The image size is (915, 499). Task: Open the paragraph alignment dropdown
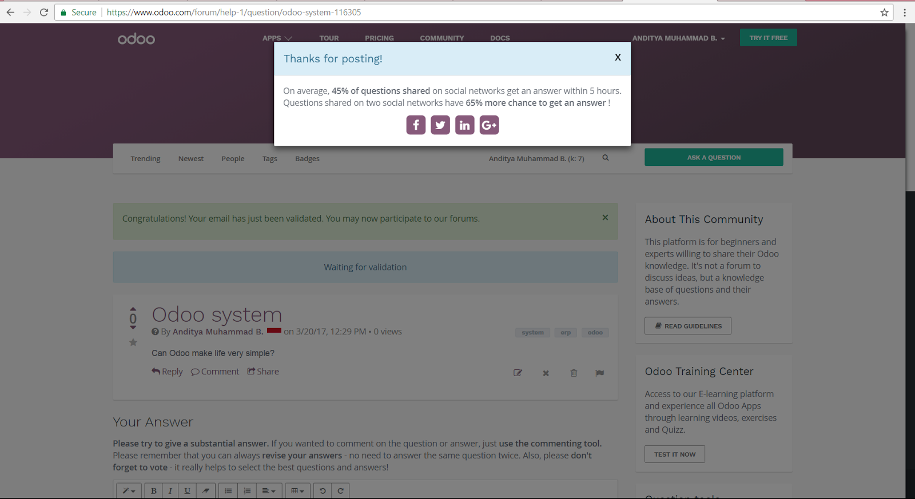click(x=269, y=491)
